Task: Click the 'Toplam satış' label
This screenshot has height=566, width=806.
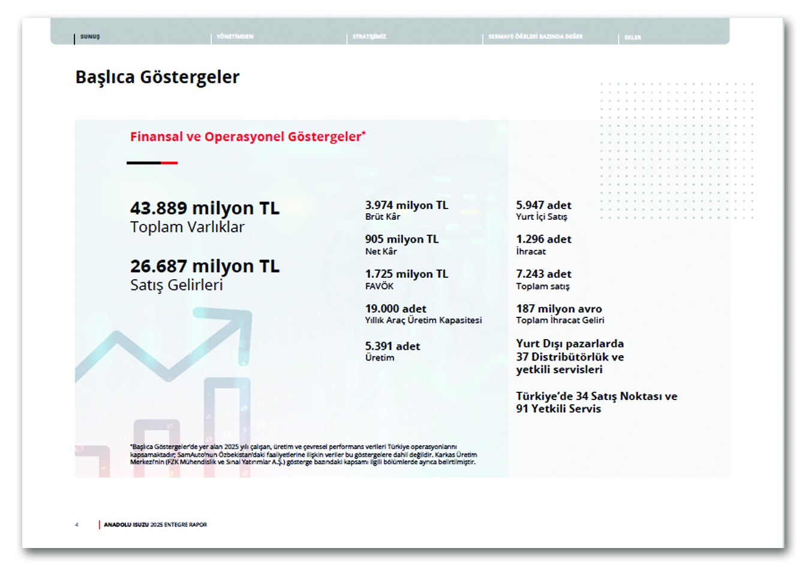Action: [x=543, y=286]
